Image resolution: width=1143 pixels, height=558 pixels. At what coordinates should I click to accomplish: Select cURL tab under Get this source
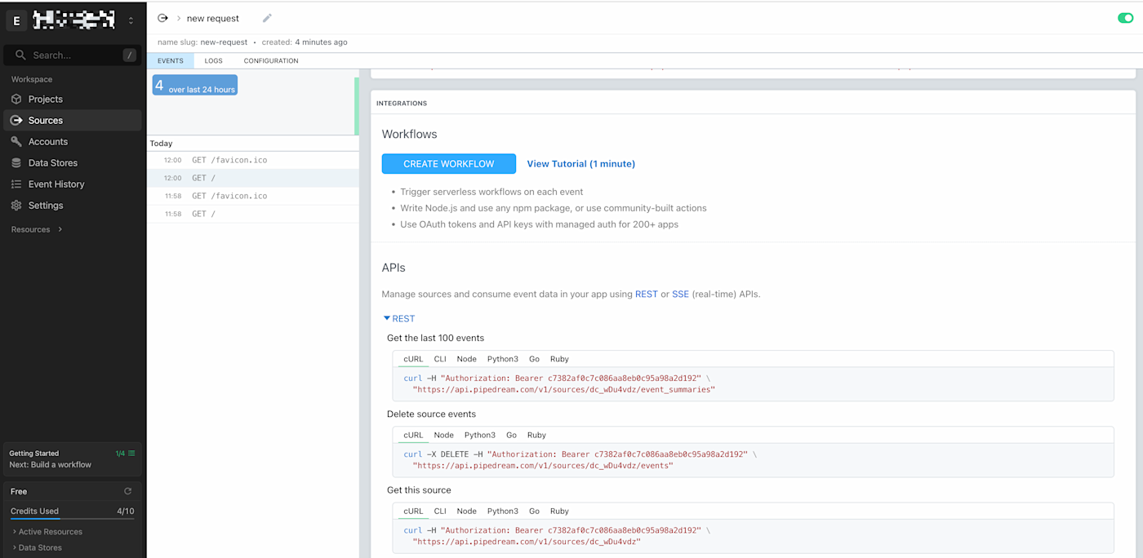[x=413, y=511]
